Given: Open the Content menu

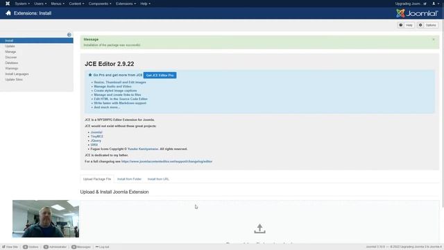Looking at the screenshot, I should [x=76, y=3].
